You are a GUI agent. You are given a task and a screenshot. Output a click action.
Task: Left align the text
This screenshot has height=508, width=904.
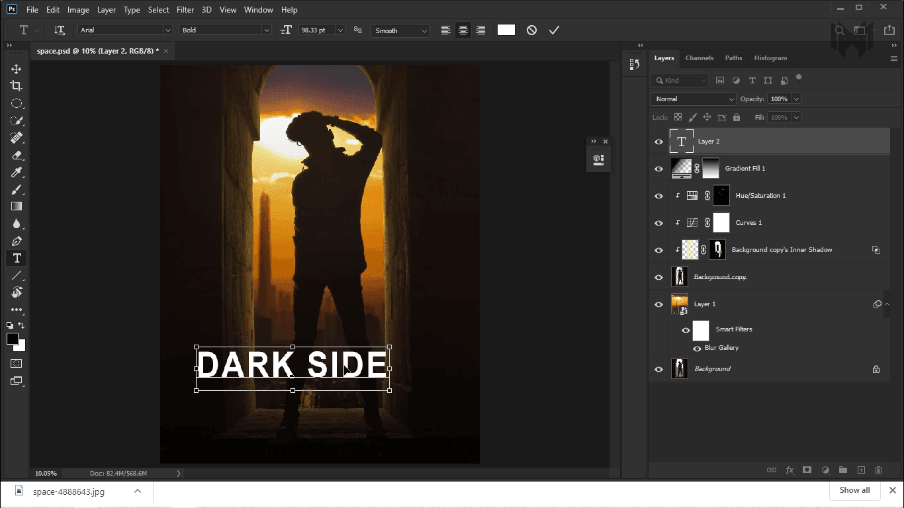(x=446, y=30)
